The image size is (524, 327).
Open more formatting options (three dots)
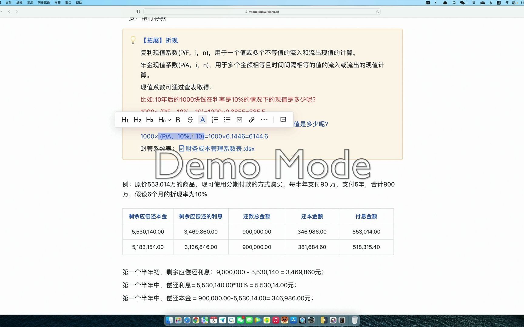click(x=264, y=120)
